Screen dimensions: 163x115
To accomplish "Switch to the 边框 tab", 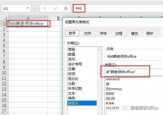I will pyautogui.click(x=119, y=33).
